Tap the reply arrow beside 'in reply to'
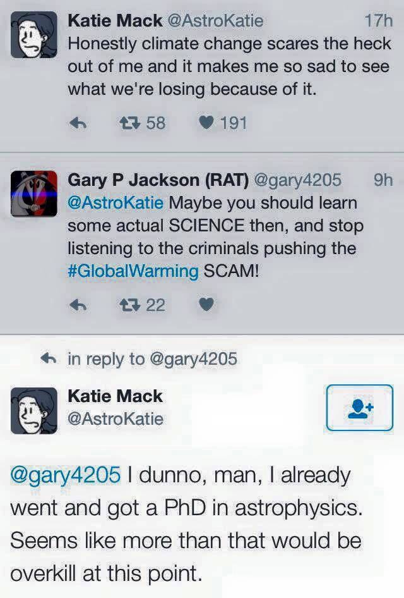The height and width of the screenshot is (598, 404). point(49,359)
